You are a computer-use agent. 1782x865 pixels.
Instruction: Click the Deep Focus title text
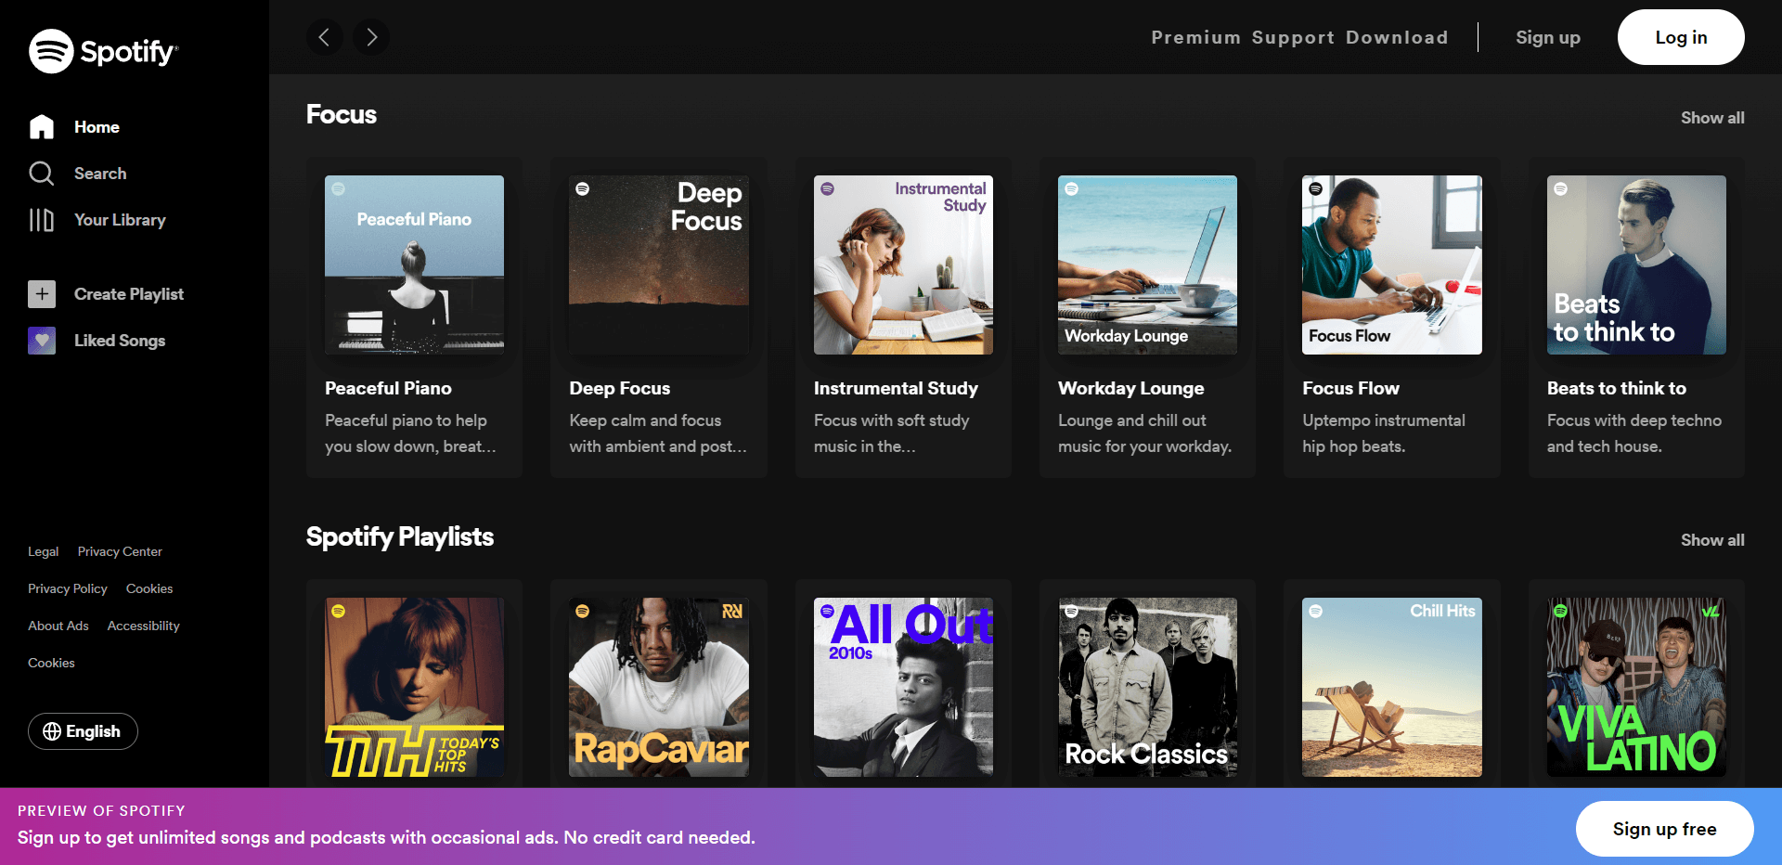[620, 388]
